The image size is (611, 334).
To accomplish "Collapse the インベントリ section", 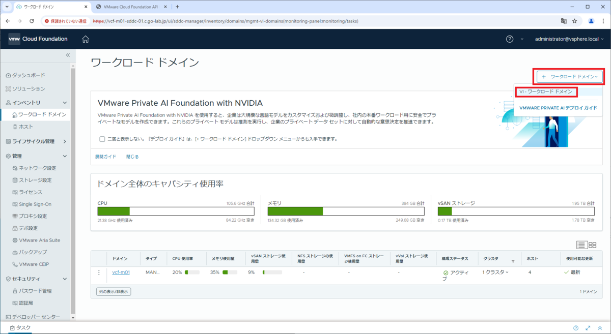I will pos(65,103).
